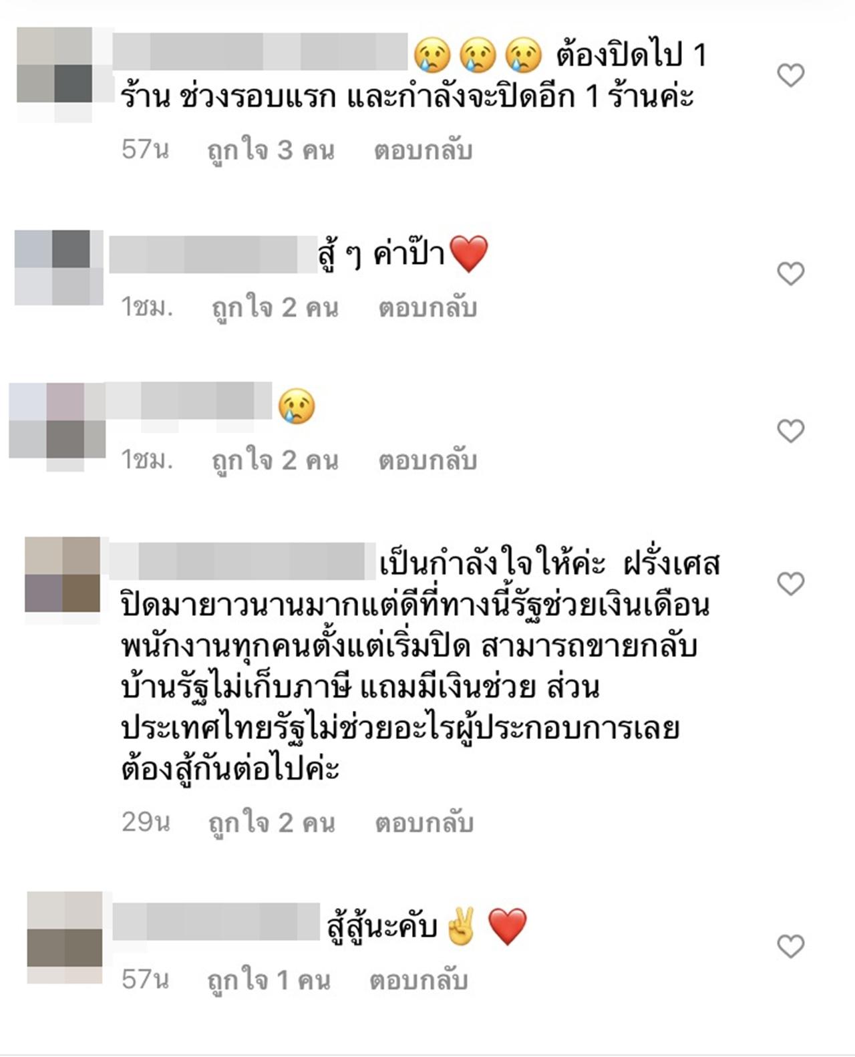Reply to the สู้ ๆ ค่าป๊า comment
Screen dimensions: 855x1057
pos(427,308)
